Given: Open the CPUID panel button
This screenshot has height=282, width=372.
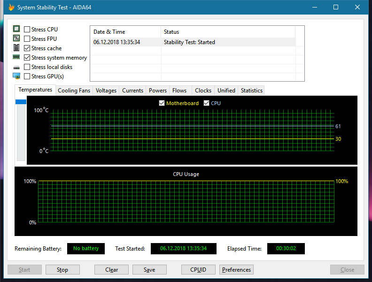Looking at the screenshot, I should point(198,270).
